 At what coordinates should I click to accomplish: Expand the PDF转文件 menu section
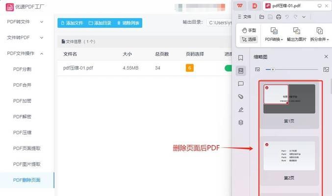(x=25, y=22)
